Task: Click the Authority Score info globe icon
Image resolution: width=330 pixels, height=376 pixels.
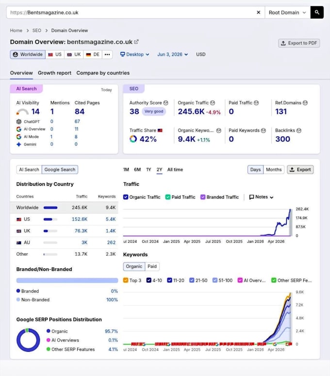Action: pos(165,103)
